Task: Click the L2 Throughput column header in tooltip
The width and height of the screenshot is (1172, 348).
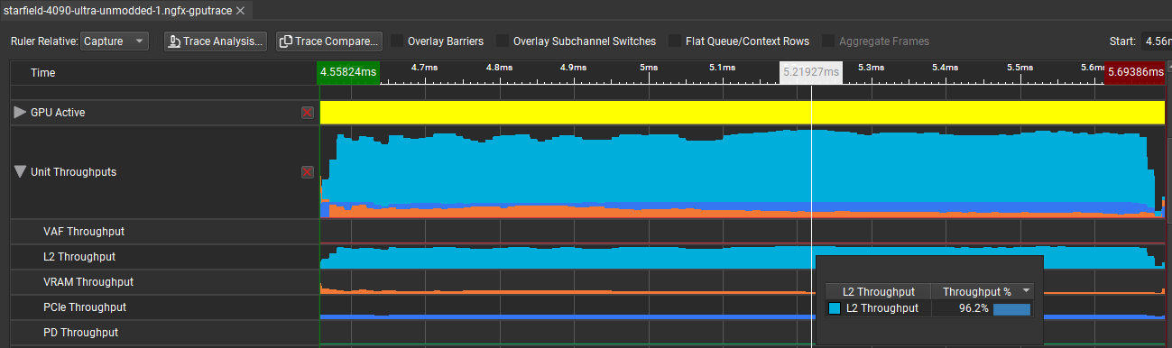Action: tap(878, 291)
